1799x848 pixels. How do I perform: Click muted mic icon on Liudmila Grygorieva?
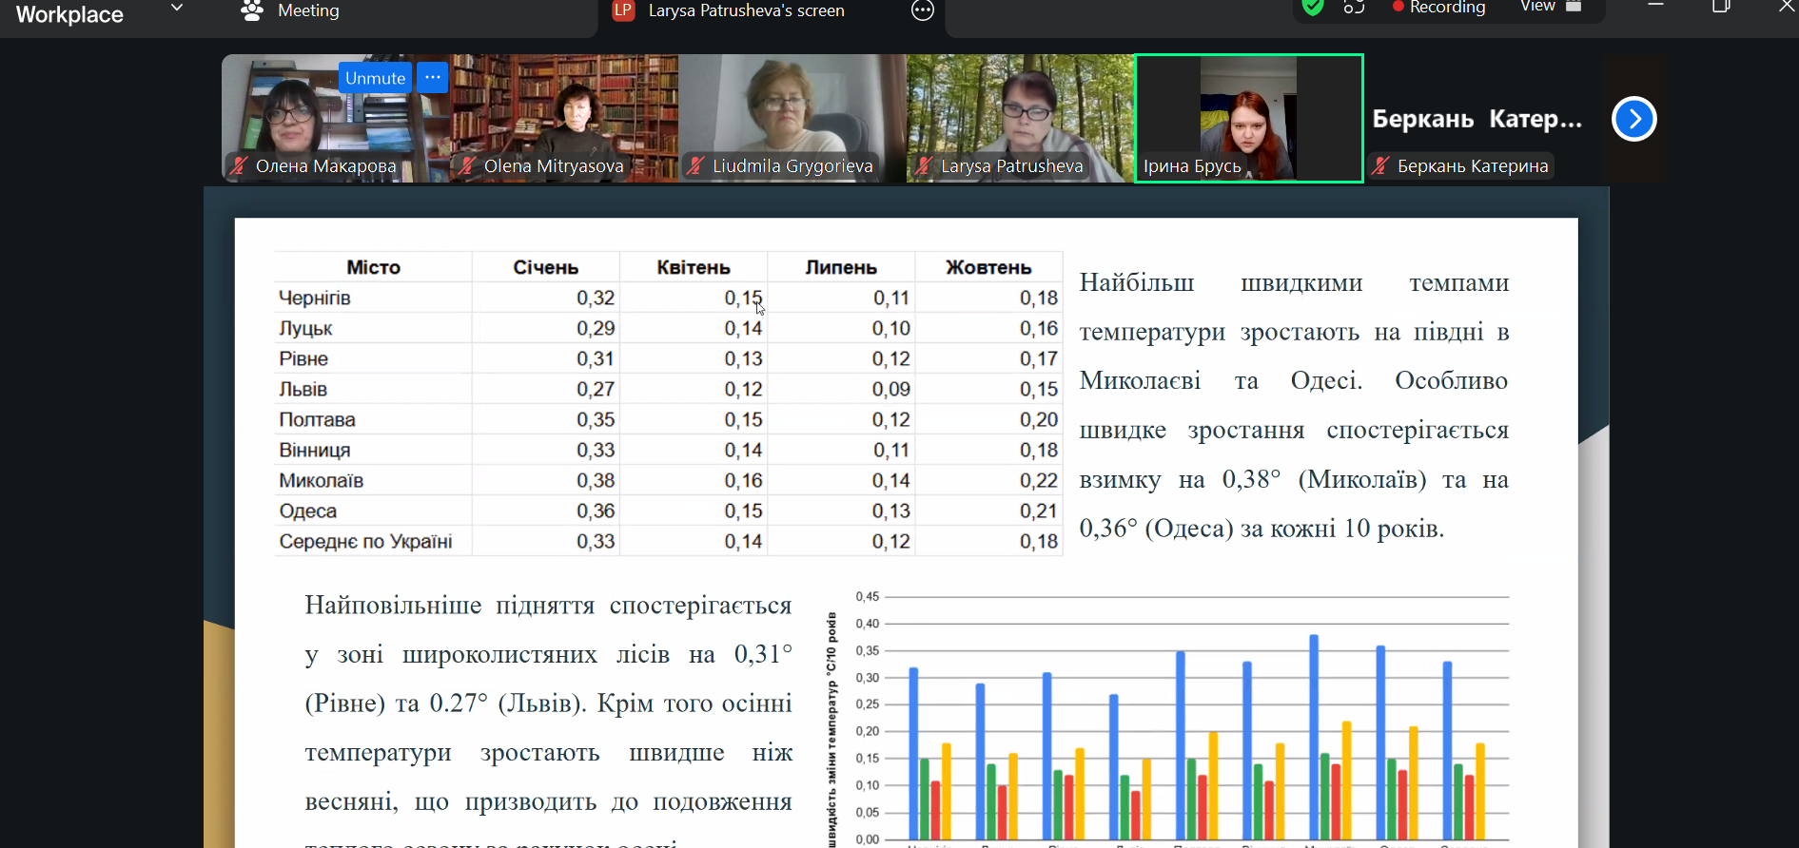click(696, 166)
